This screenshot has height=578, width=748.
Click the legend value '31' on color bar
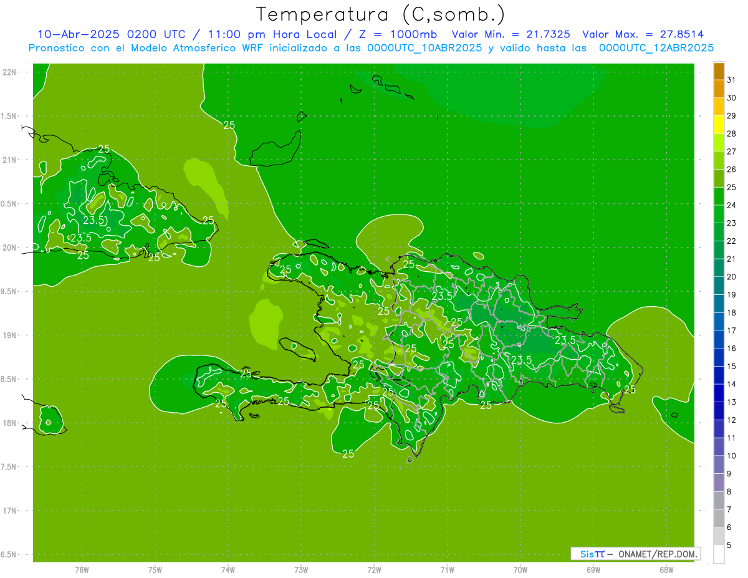[732, 80]
